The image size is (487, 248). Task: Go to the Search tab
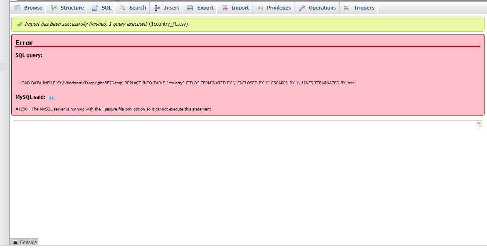click(x=132, y=8)
